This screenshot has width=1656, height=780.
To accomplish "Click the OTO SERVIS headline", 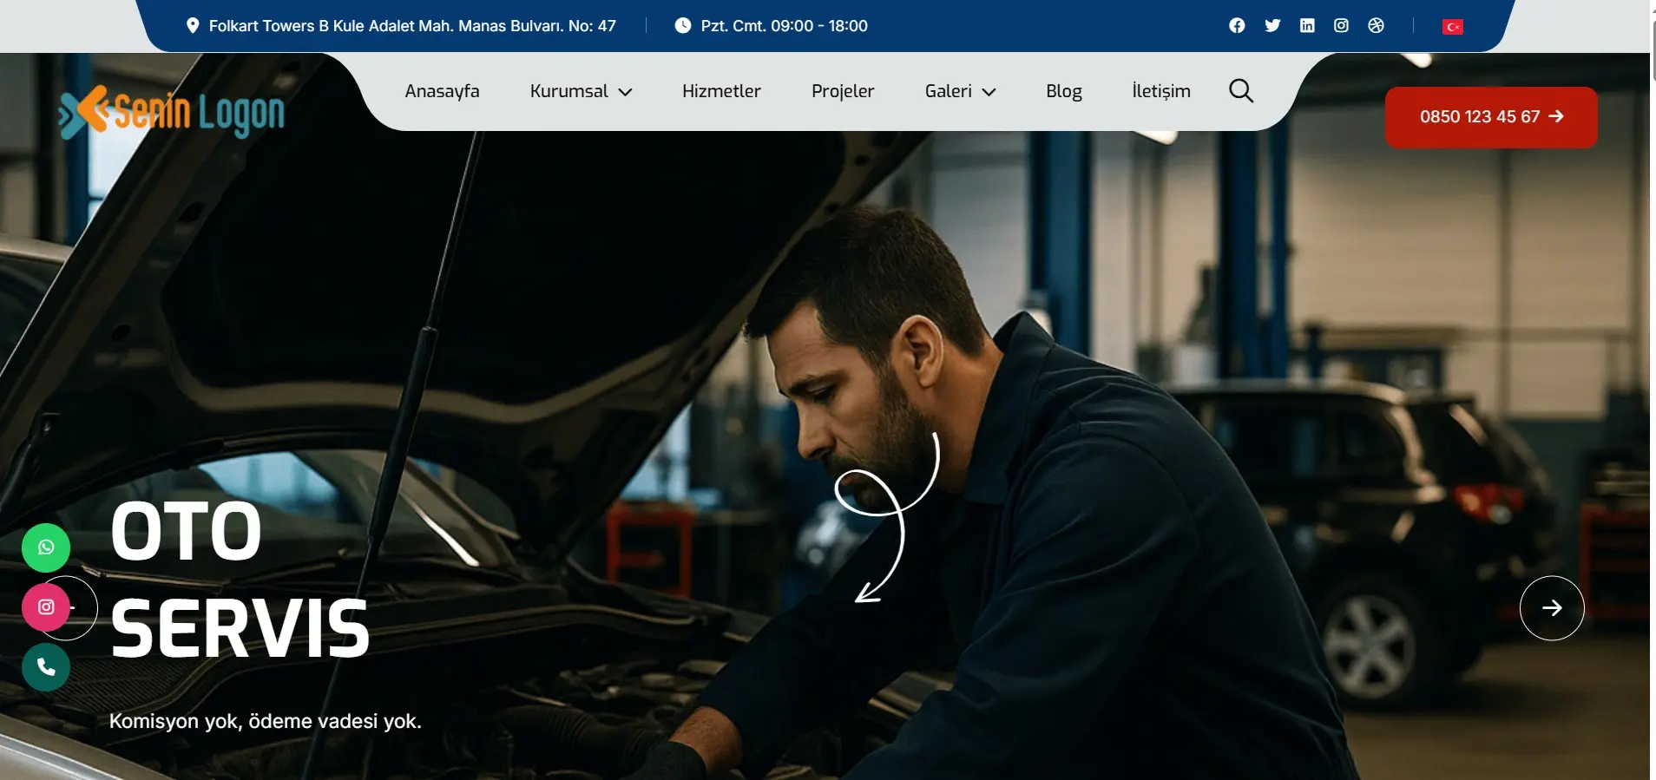I will coord(240,580).
